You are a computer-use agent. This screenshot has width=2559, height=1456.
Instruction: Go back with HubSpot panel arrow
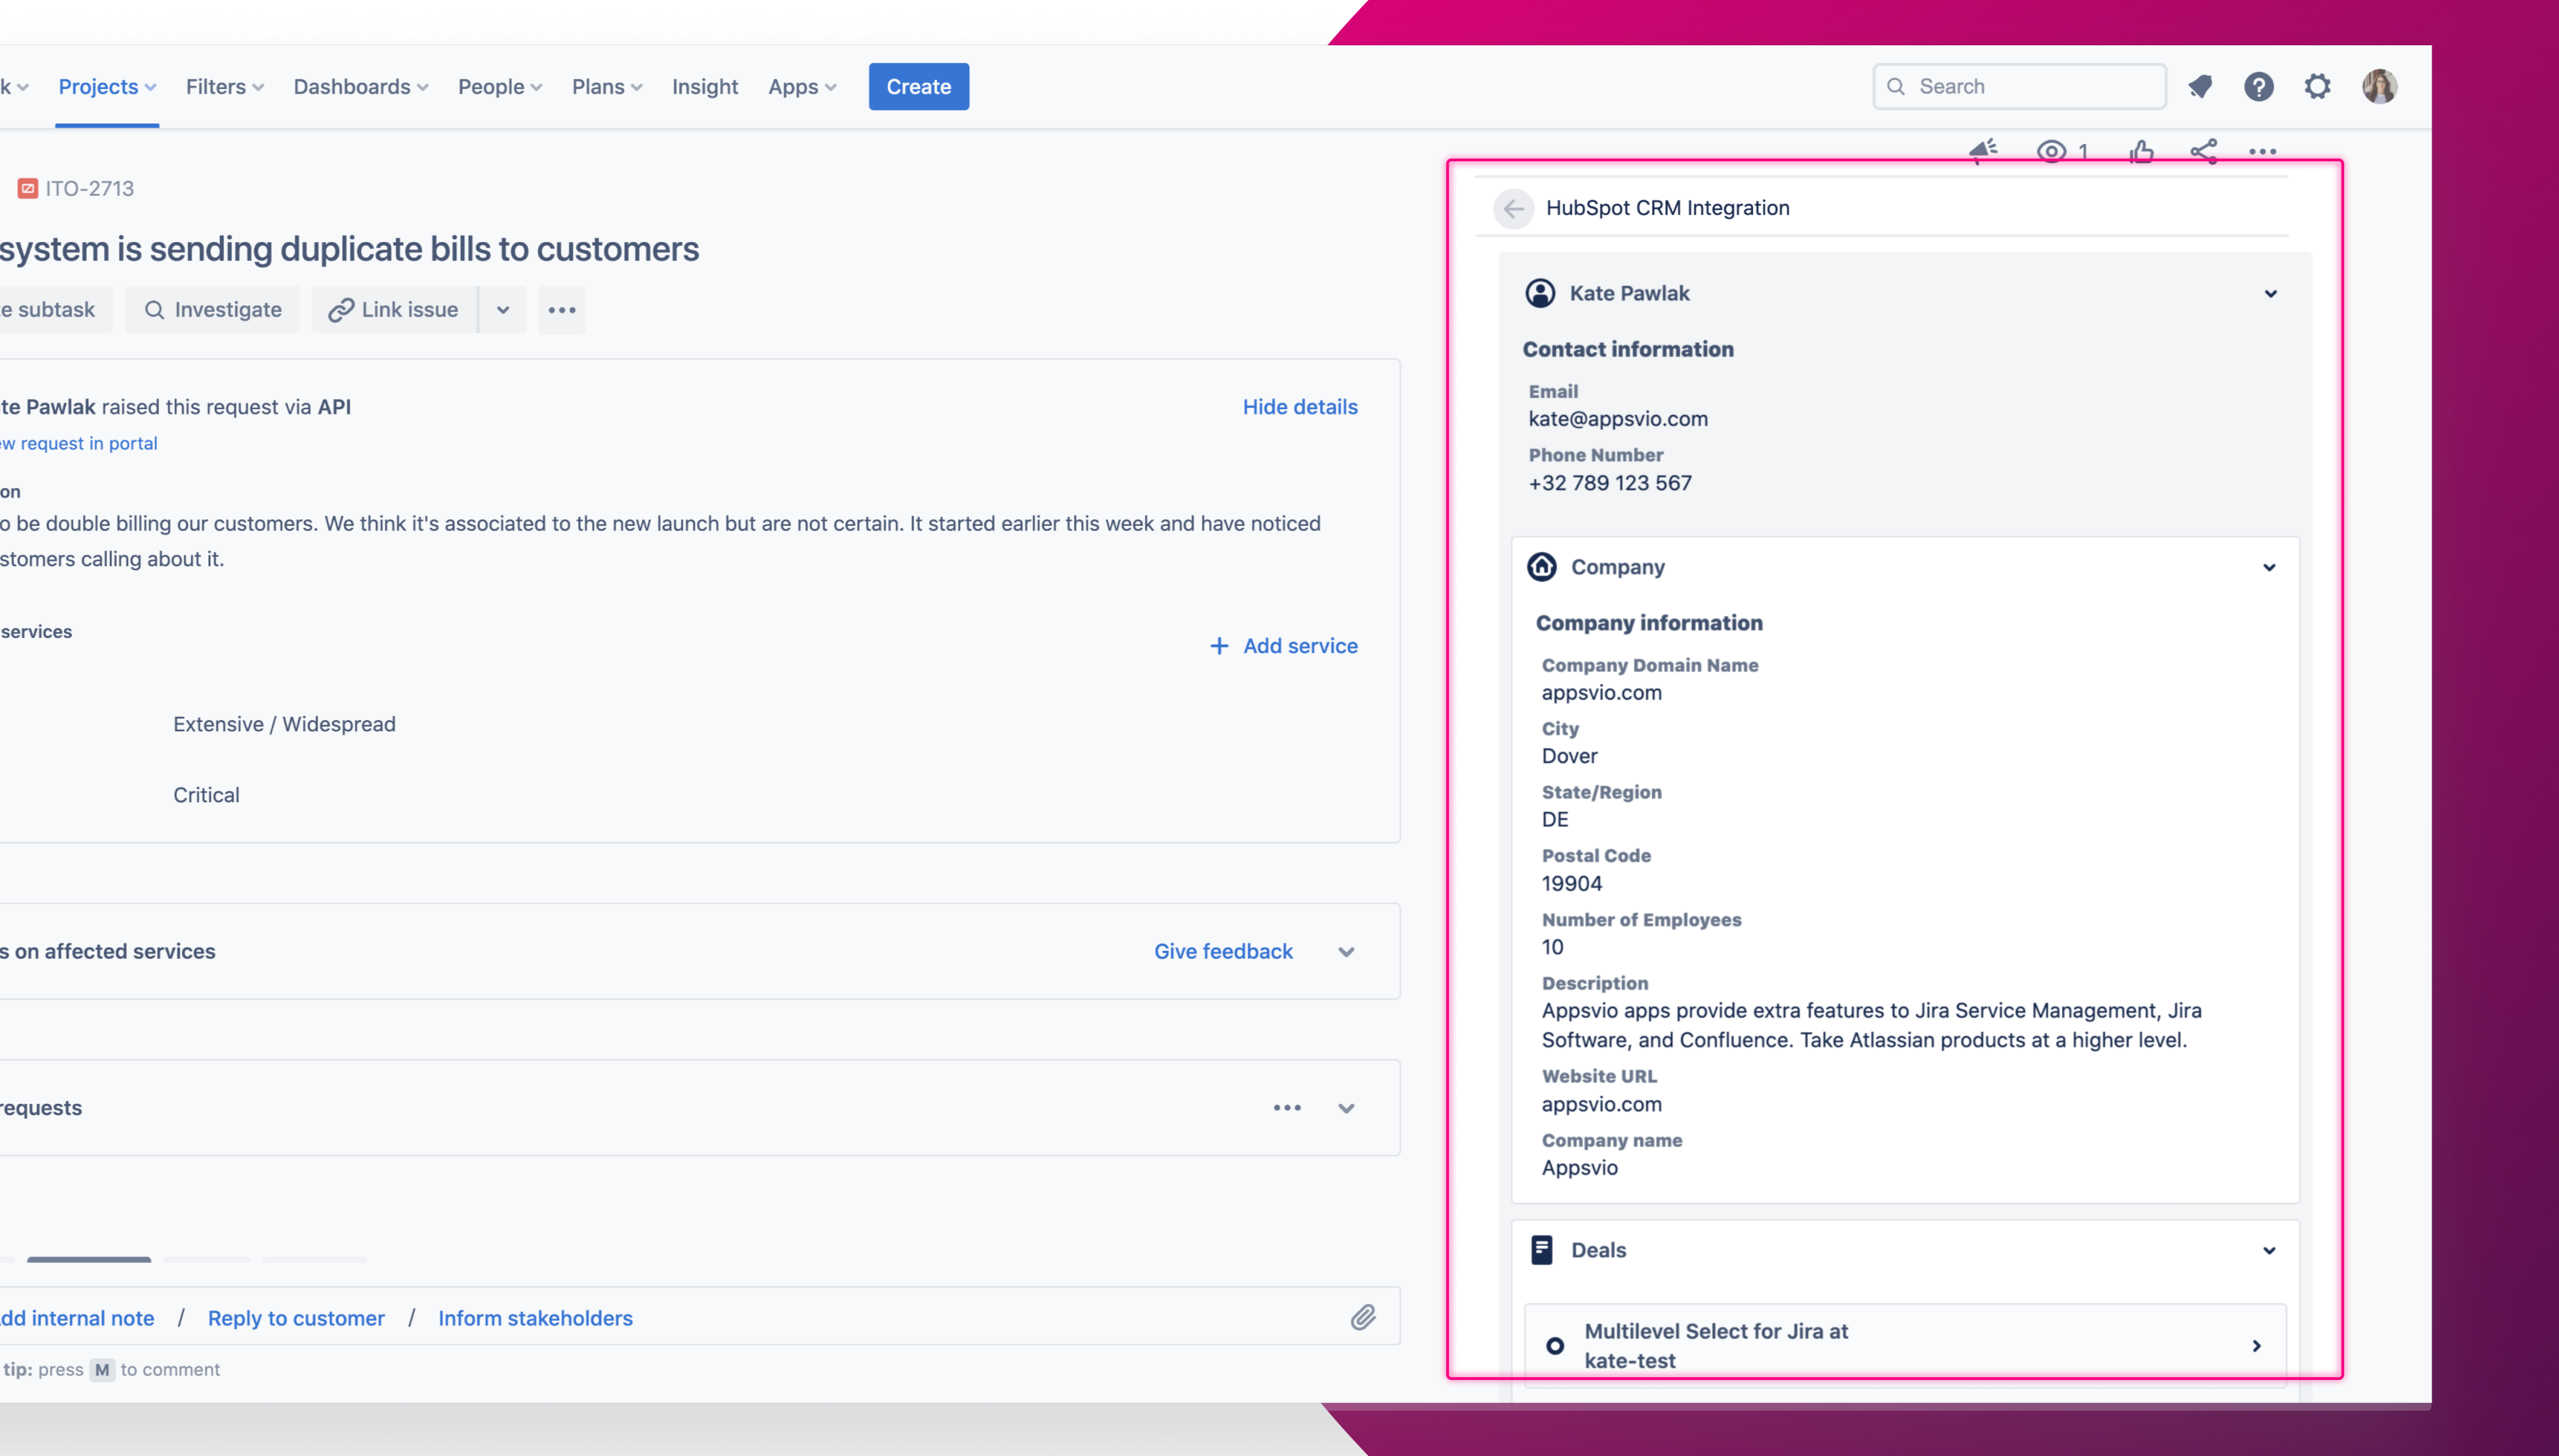click(1513, 208)
